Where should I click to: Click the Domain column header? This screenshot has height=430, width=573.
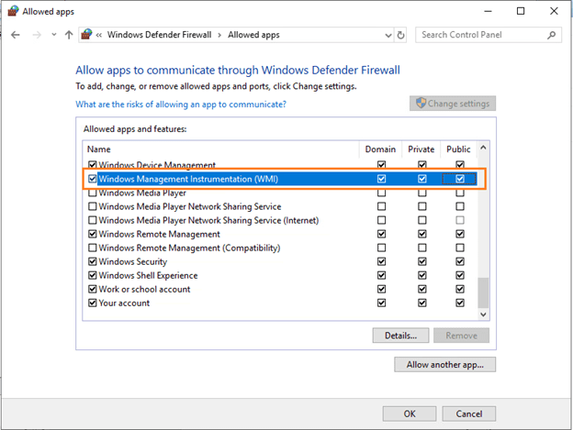380,149
